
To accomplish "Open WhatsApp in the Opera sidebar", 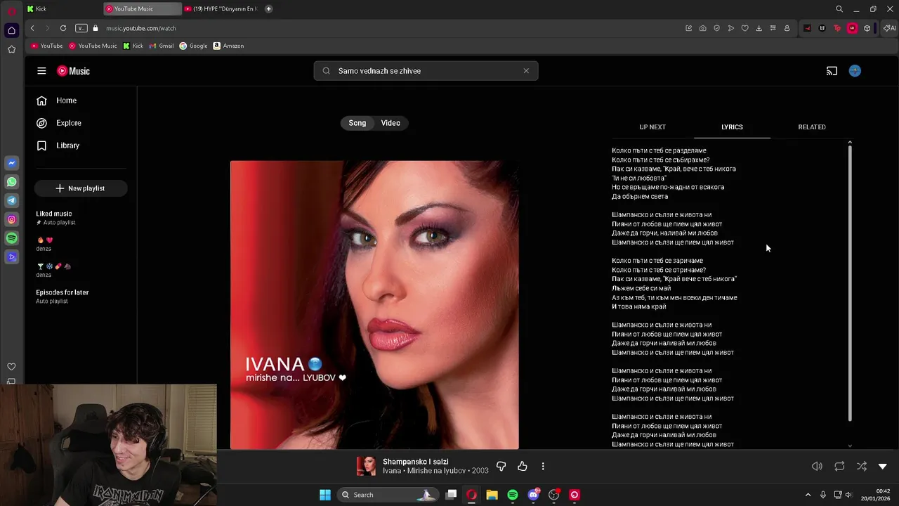I will (x=11, y=182).
